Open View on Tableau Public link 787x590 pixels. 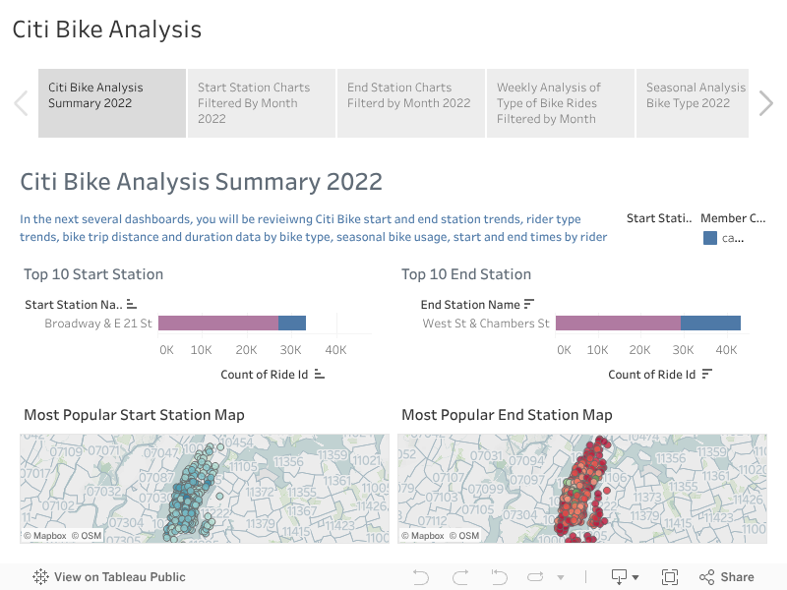coord(109,577)
